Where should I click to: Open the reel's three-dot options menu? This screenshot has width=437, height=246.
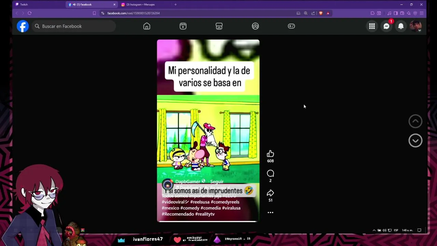(270, 213)
